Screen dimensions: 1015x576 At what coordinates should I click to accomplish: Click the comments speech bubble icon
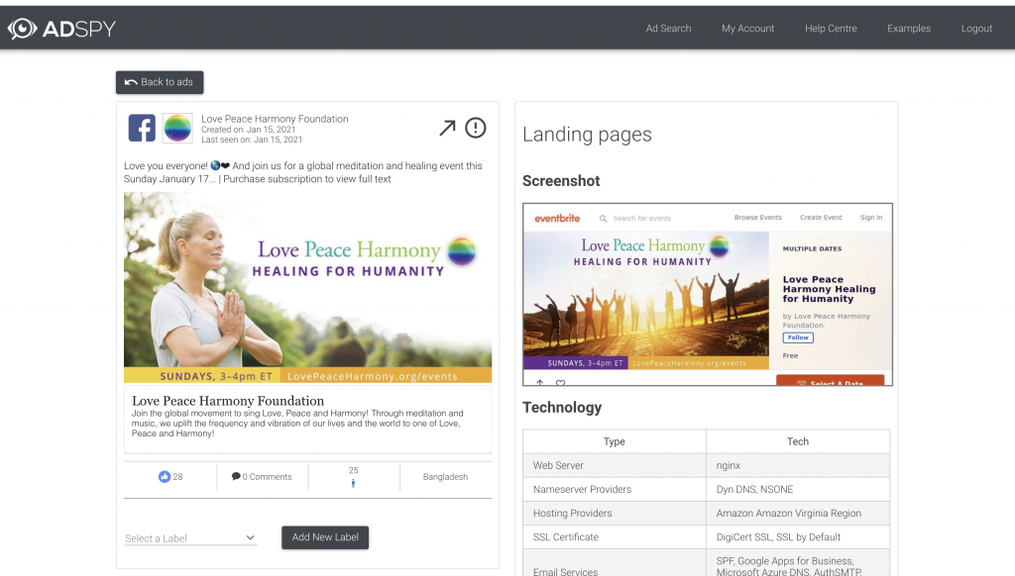click(x=236, y=476)
